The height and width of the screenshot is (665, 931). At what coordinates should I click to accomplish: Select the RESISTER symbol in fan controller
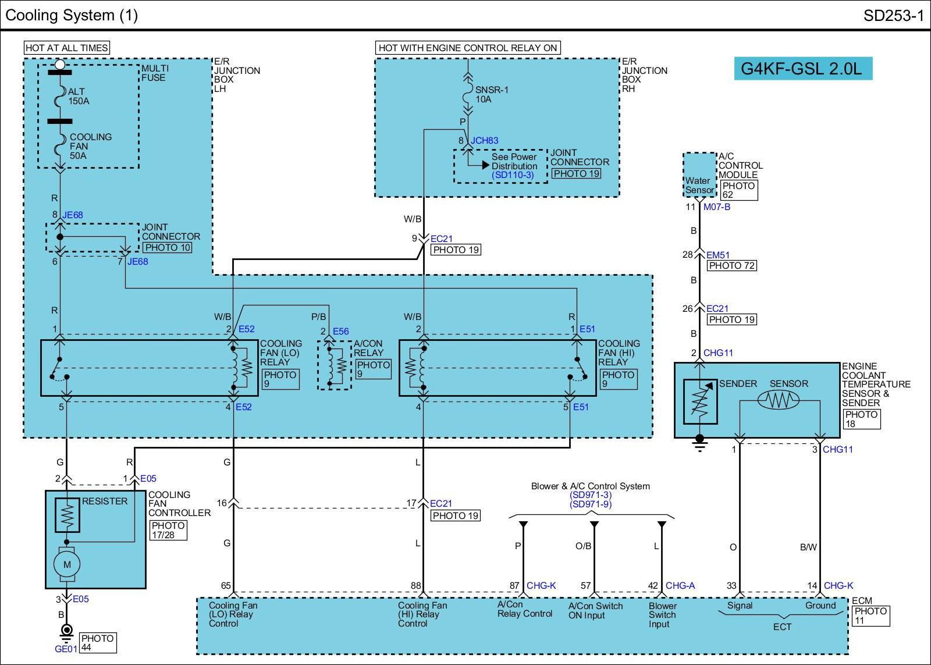[67, 515]
